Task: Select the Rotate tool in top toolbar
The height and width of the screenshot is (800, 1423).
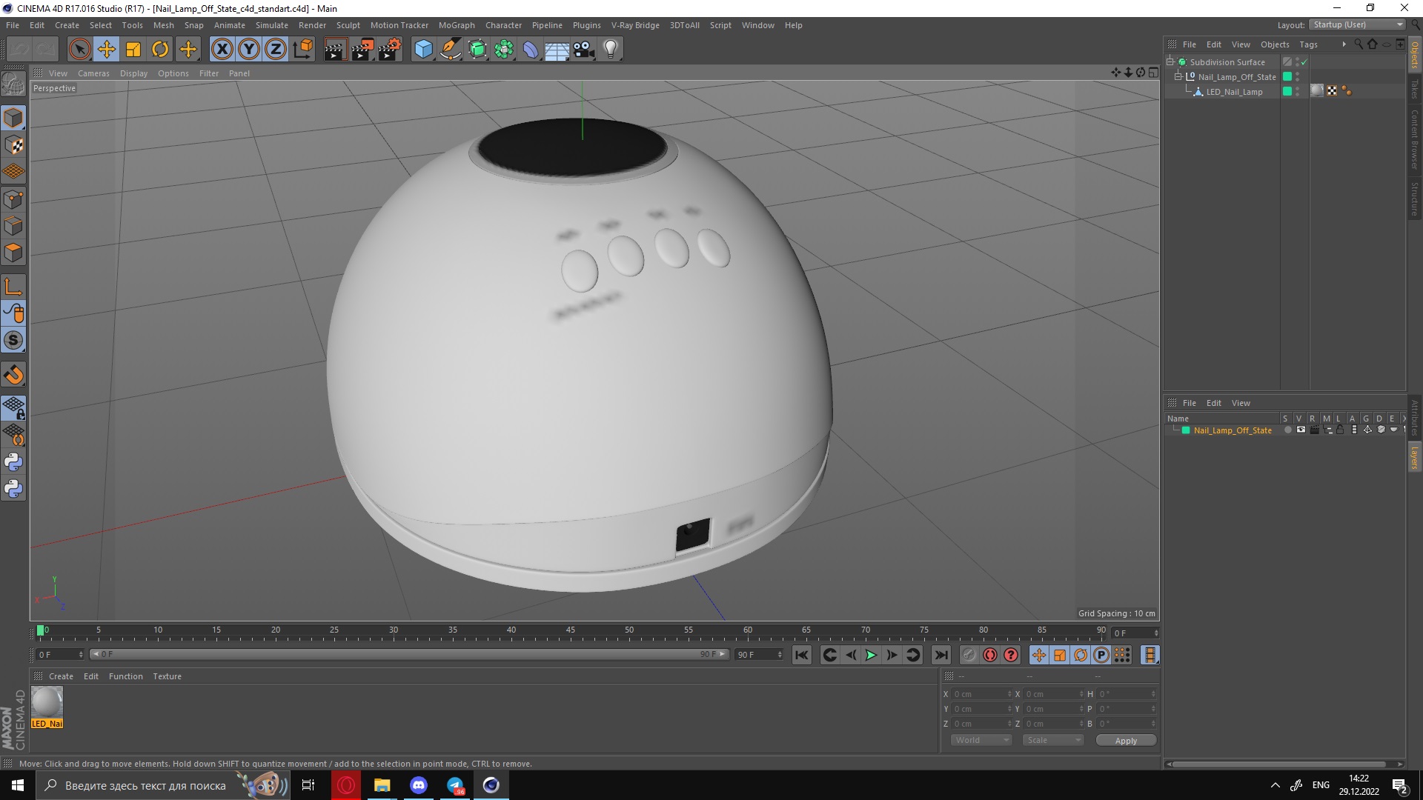Action: (160, 50)
